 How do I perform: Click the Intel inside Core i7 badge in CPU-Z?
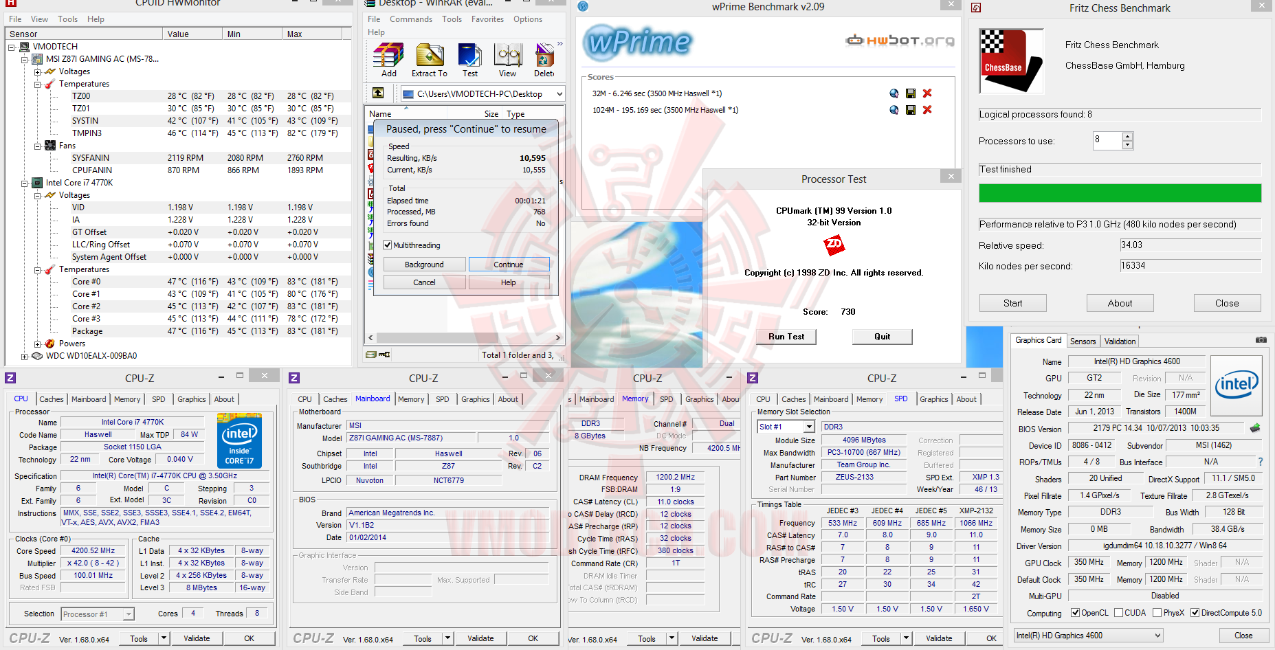pos(239,441)
